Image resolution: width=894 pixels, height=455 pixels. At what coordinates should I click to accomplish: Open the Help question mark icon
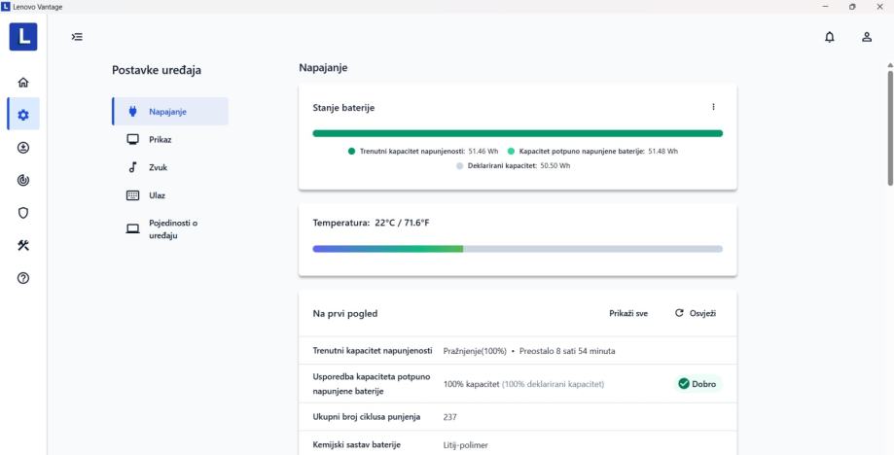tap(23, 278)
